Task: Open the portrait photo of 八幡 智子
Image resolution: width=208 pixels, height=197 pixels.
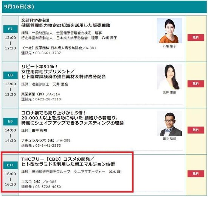Action: click(169, 31)
